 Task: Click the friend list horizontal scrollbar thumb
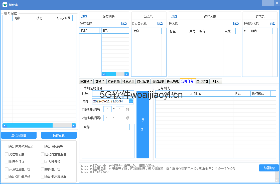point(111,74)
